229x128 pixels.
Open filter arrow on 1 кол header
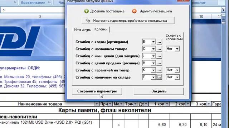point(167,104)
